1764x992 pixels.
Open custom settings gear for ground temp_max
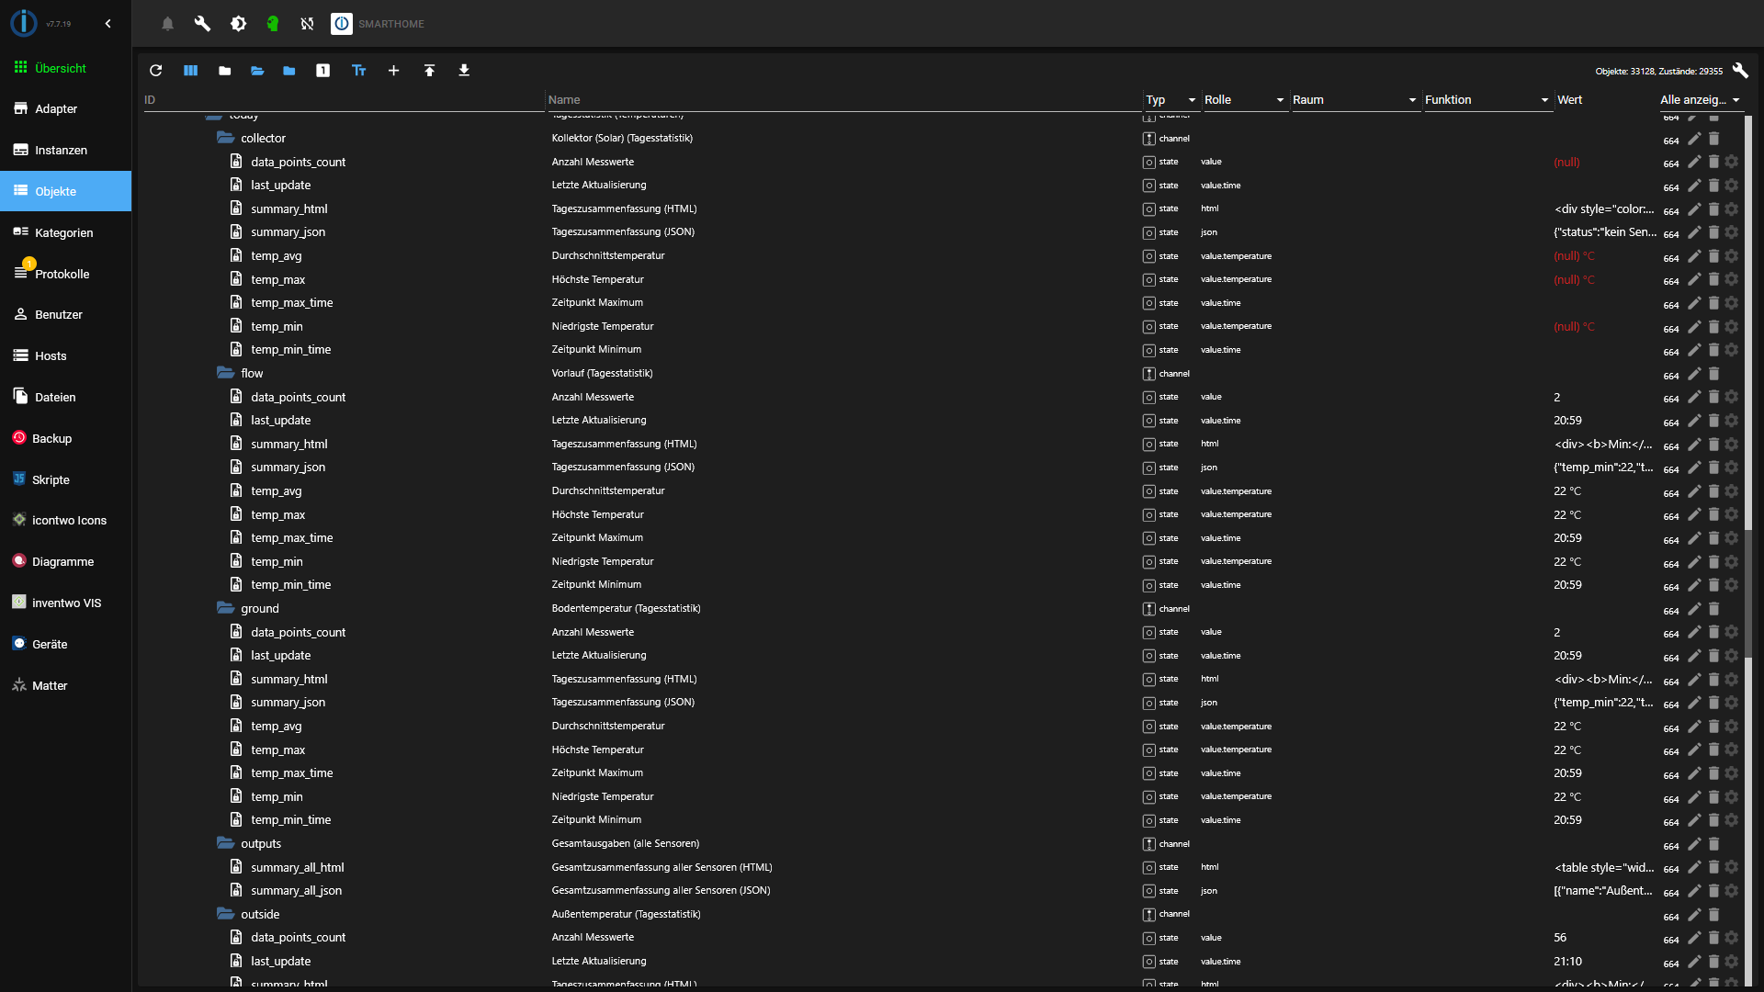[1732, 750]
